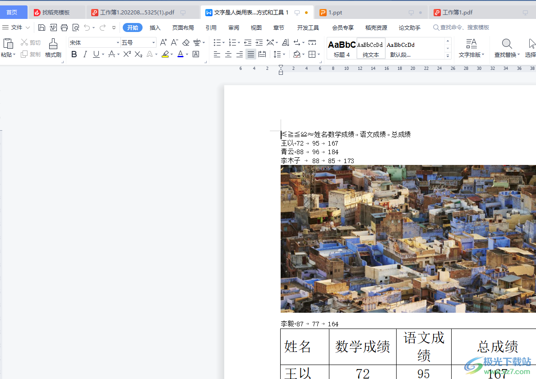
Task: Enable justified text alignment
Action: point(251,55)
